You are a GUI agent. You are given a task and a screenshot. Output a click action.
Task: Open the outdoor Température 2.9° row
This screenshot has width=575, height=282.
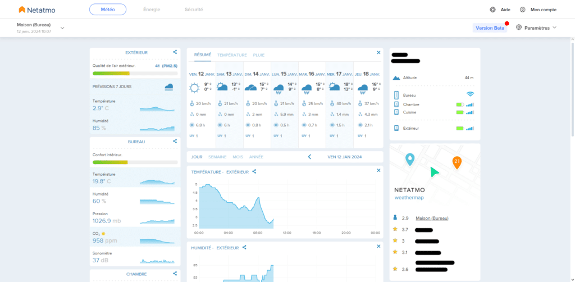point(135,105)
